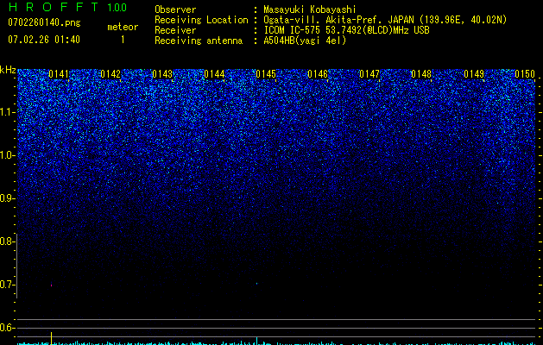Click the 0147 time marker
This screenshot has width=543, height=345.
(x=369, y=74)
